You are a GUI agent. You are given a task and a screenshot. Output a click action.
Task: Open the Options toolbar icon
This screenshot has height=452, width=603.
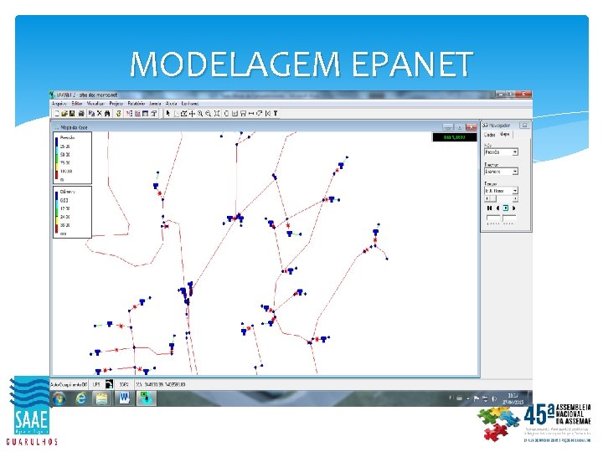pos(153,113)
